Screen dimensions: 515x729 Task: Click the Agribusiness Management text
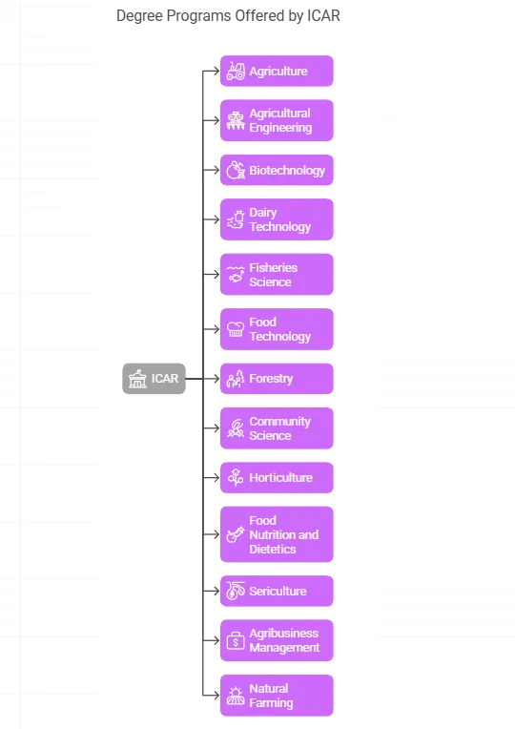click(284, 640)
